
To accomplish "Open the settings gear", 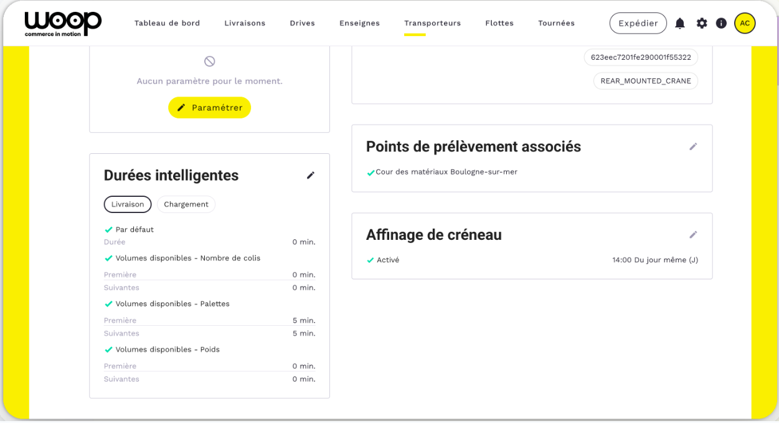I will pyautogui.click(x=702, y=24).
